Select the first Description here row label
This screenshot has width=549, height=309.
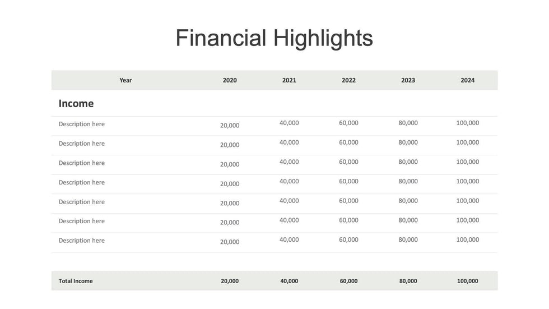click(82, 124)
